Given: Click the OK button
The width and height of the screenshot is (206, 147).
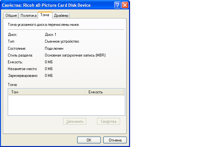Looking at the screenshot, I should 89,140.
